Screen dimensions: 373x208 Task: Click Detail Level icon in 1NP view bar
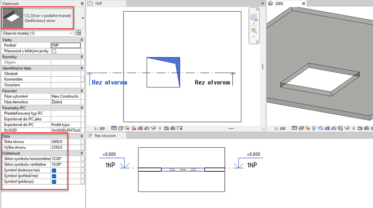click(114, 128)
